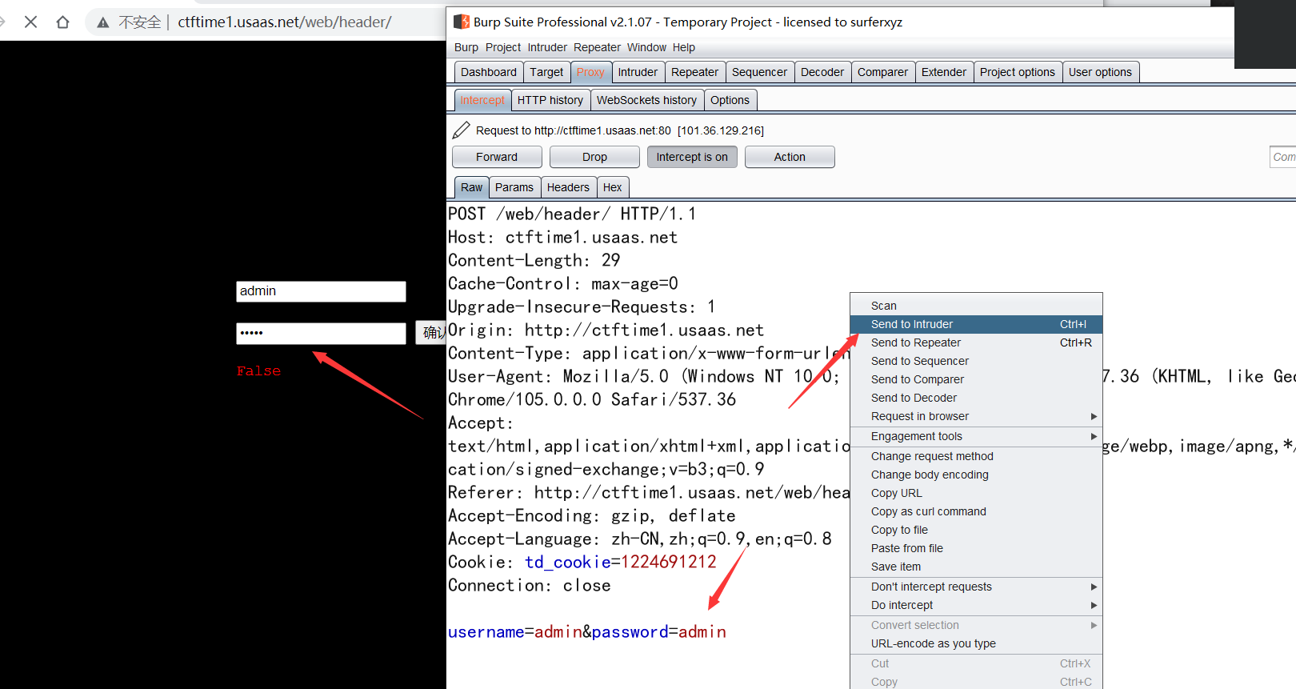The height and width of the screenshot is (689, 1296).
Task: Choose Save item
Action: [x=976, y=567]
